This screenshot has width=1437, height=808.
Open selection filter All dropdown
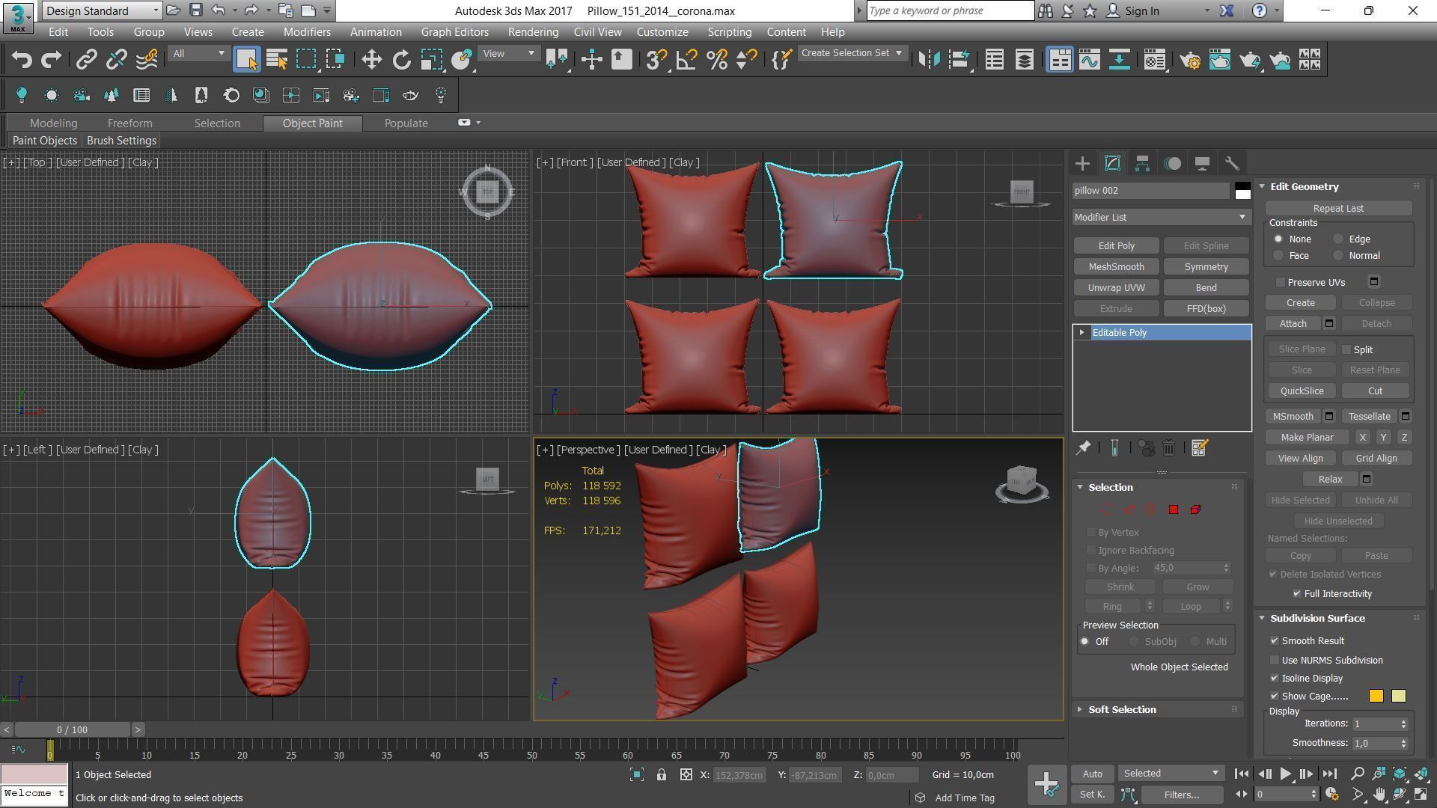coord(199,53)
